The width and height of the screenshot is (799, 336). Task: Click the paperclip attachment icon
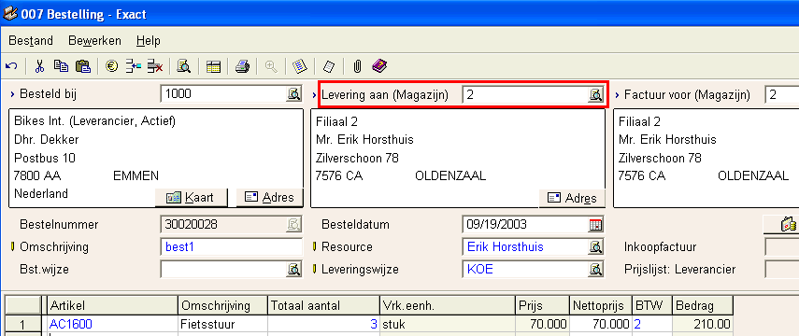(x=357, y=66)
